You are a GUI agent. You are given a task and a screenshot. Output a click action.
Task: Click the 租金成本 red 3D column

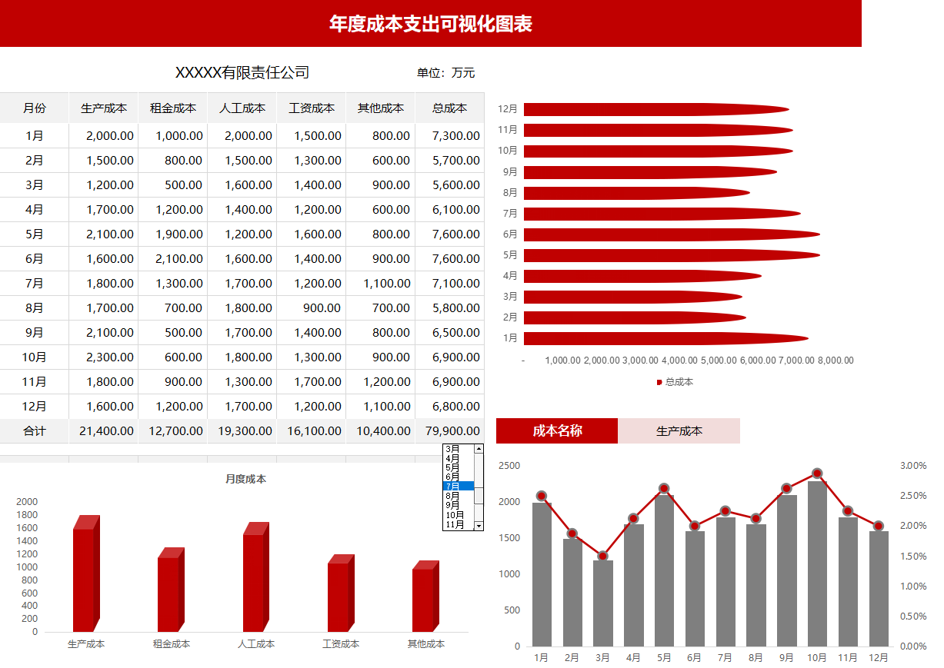[171, 590]
